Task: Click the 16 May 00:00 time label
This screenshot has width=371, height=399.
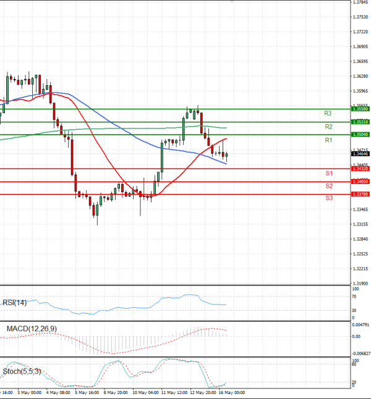Action: [x=232, y=393]
